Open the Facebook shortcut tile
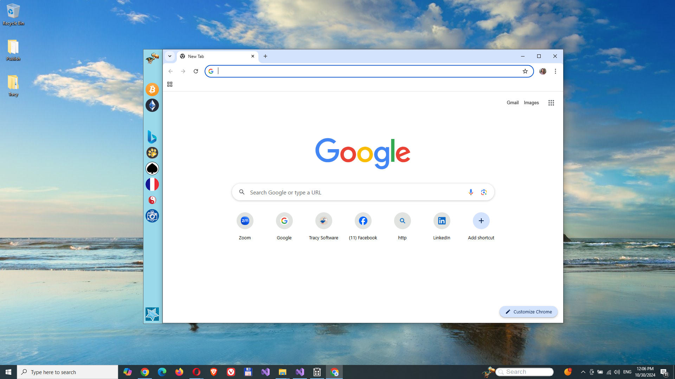The width and height of the screenshot is (675, 379). 363,226
